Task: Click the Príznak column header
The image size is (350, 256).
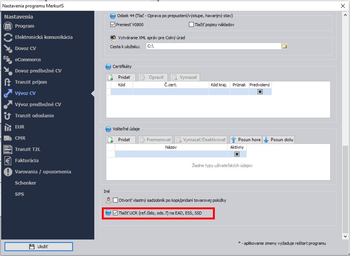Action: tap(239, 85)
